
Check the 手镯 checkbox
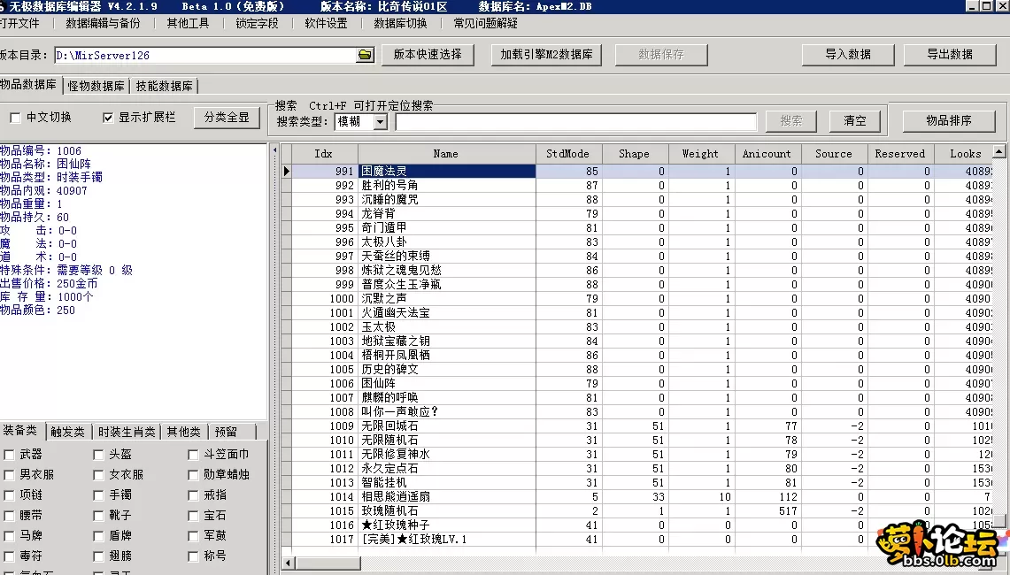pos(98,495)
